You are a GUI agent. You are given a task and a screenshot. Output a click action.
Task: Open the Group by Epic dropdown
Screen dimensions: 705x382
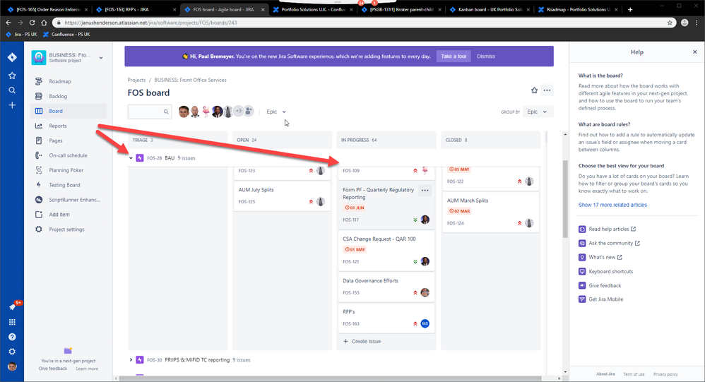pos(538,112)
